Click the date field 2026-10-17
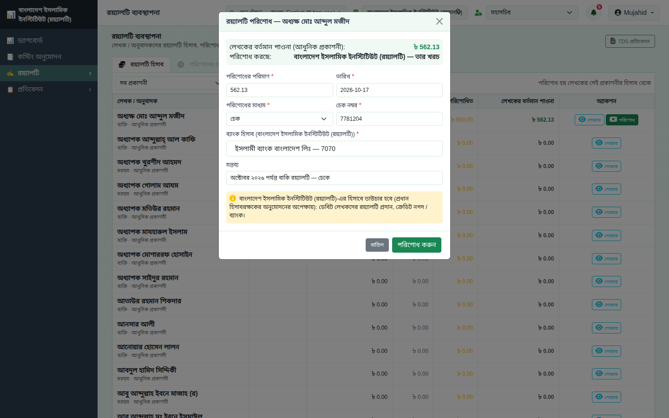Viewport: 669px width, 418px height. [x=389, y=90]
